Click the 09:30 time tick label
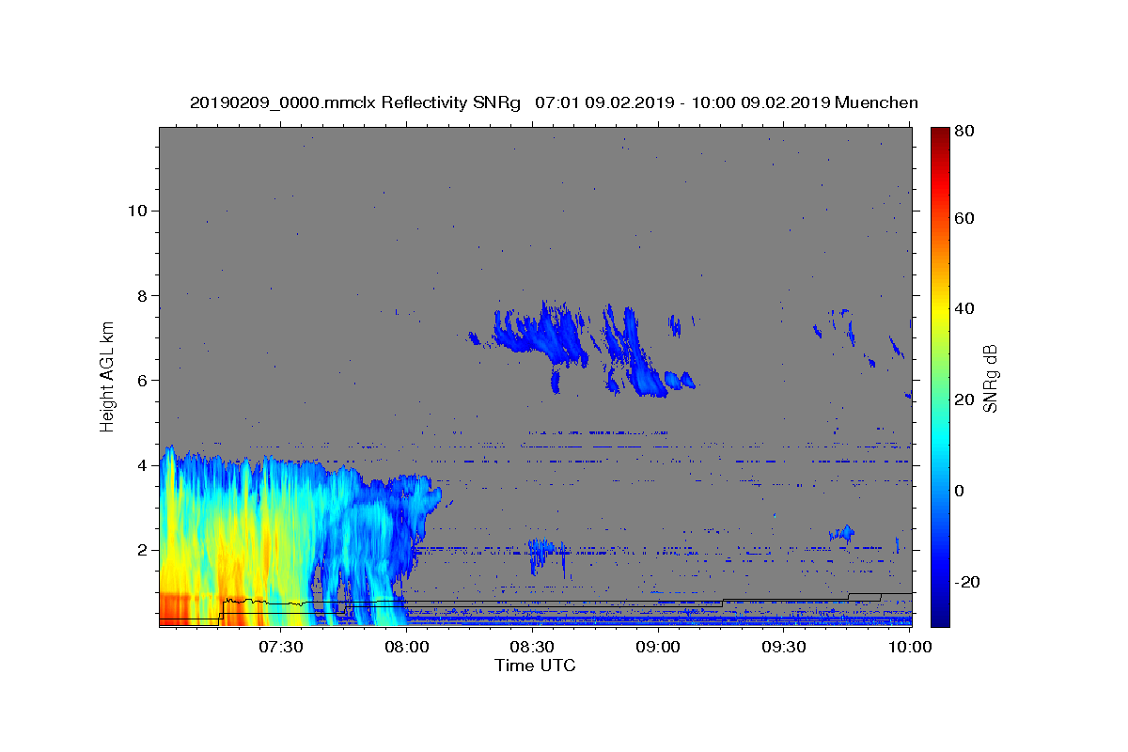Viewport: 1128px width, 752px height. [x=784, y=648]
